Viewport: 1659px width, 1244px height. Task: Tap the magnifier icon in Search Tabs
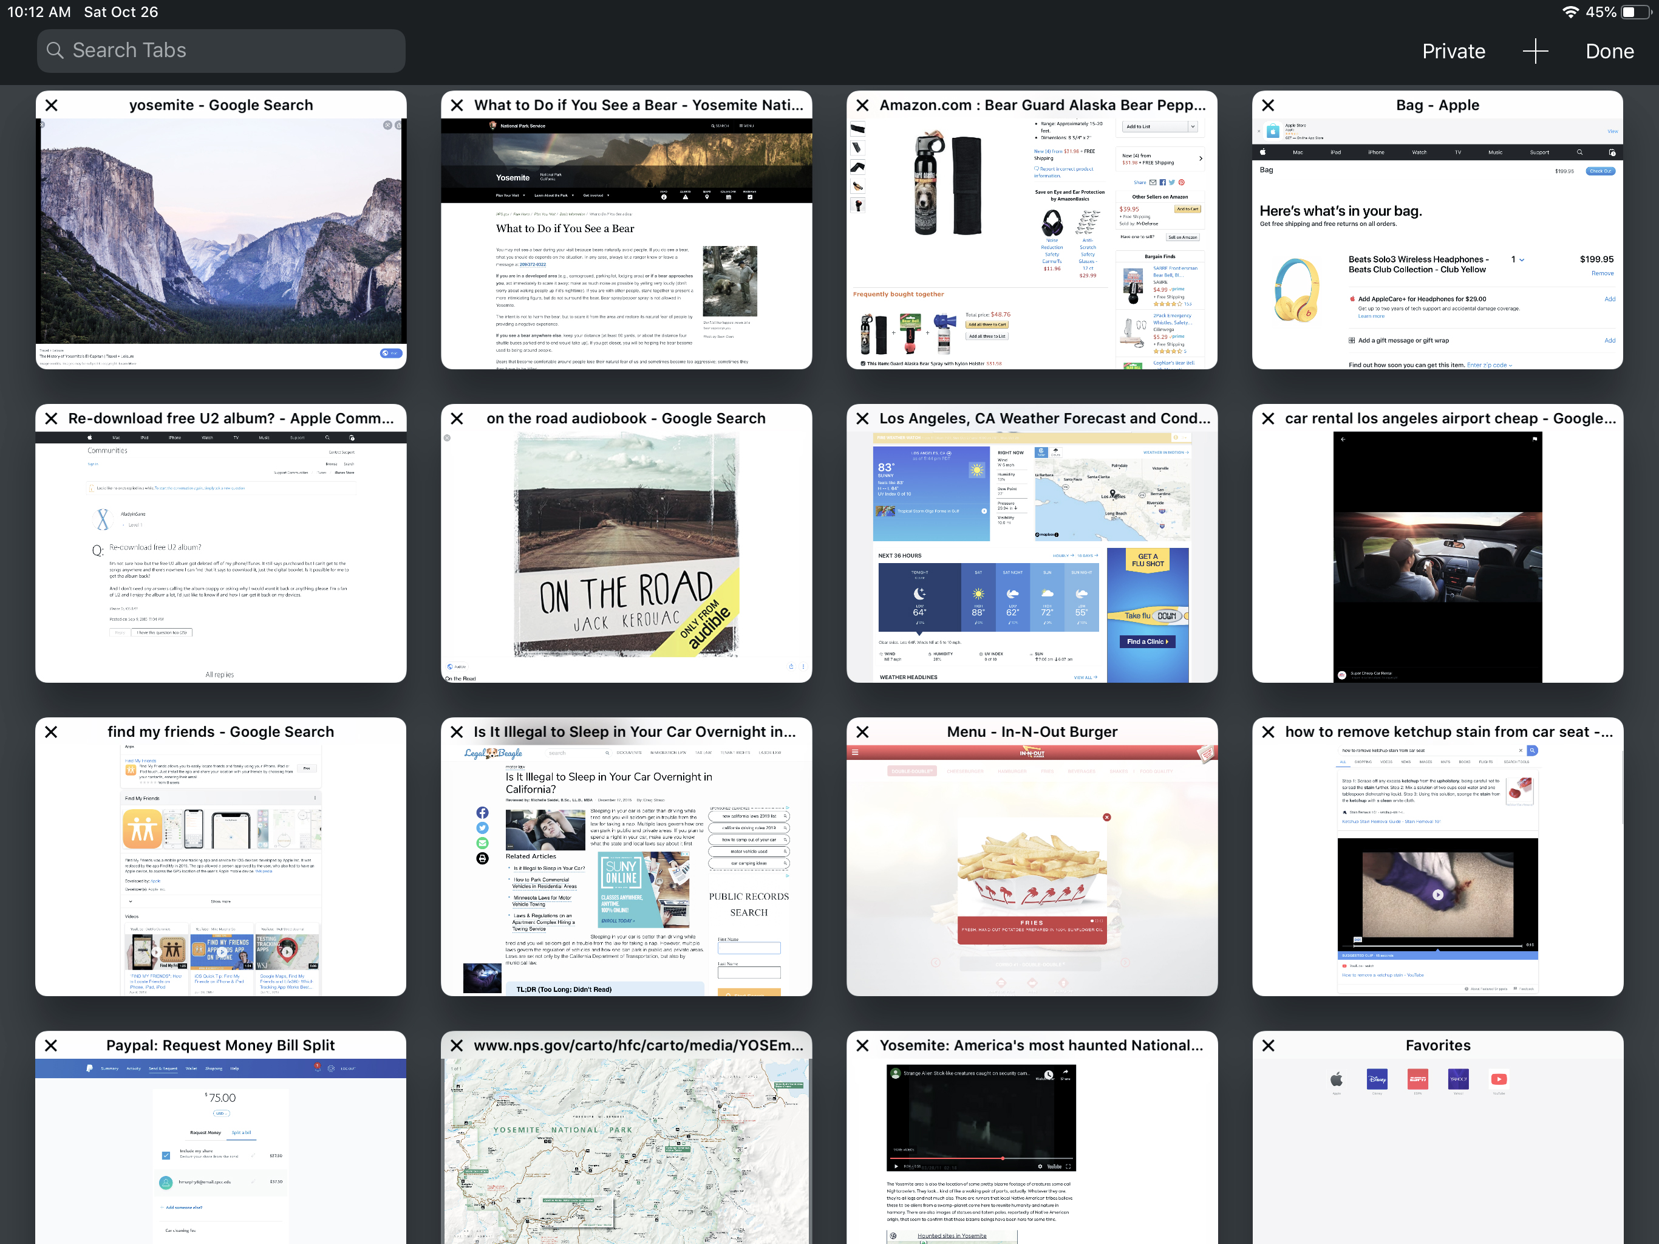(55, 50)
